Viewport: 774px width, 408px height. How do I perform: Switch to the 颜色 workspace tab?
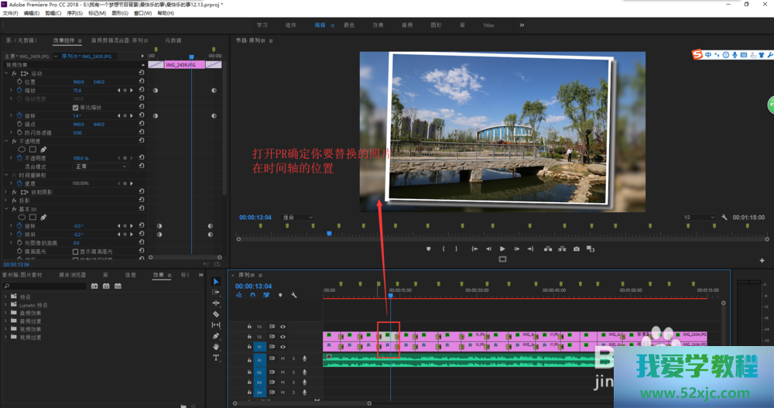pos(348,25)
